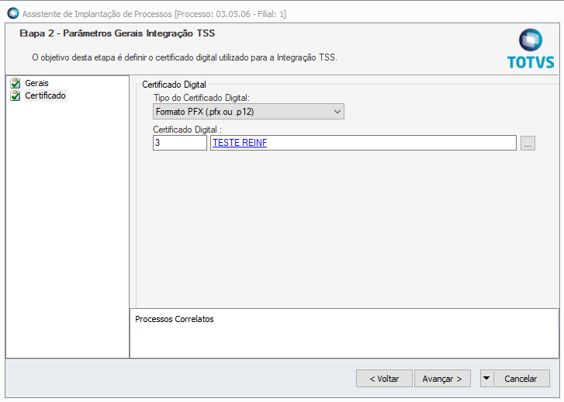
Task: Click the Certificado Digital : field label
Action: (x=188, y=130)
